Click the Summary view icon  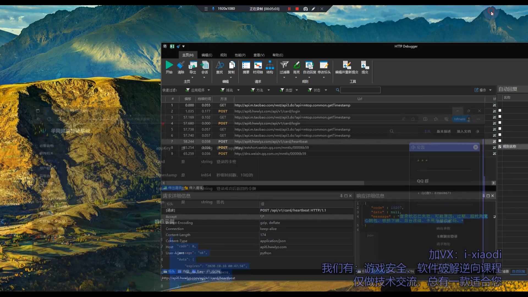click(246, 65)
